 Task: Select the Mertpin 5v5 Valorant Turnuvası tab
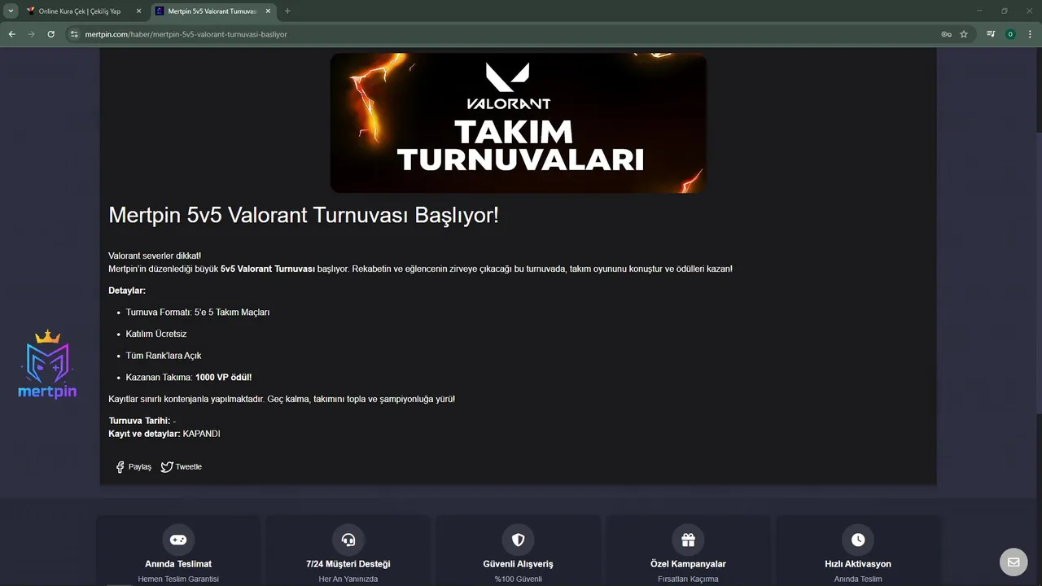[x=213, y=11]
